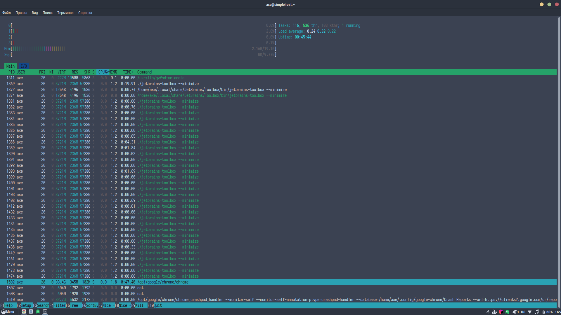Select process row PID 1393
561x315 pixels.
point(278,171)
